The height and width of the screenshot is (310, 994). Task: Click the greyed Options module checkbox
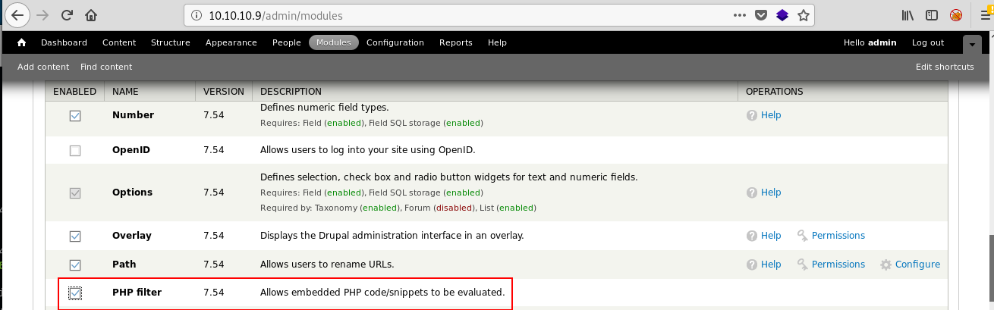75,193
